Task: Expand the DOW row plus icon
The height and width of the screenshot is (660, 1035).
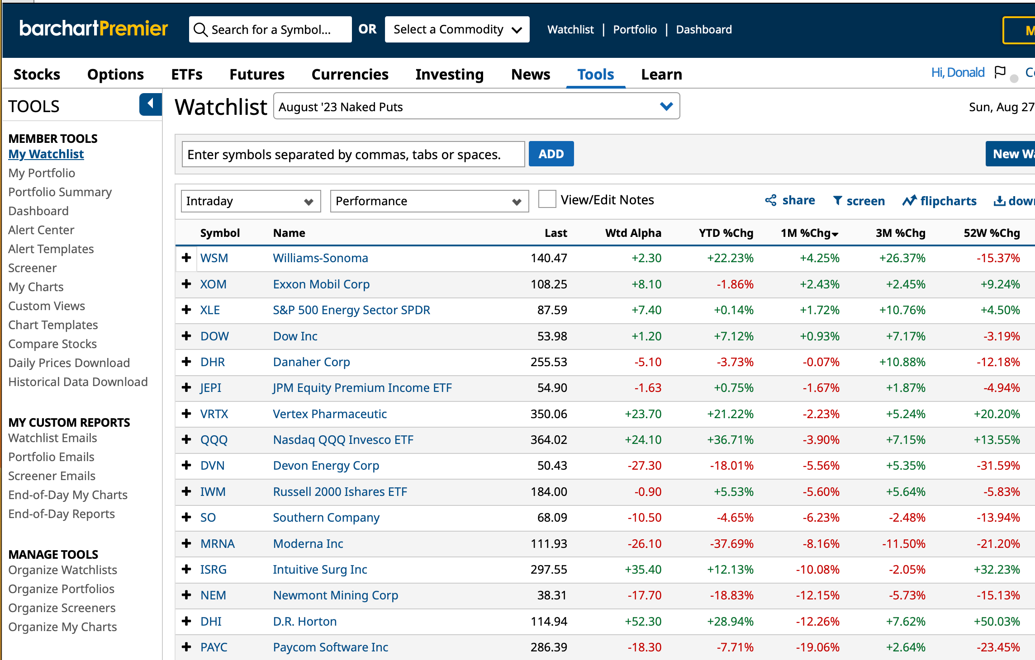Action: 186,336
